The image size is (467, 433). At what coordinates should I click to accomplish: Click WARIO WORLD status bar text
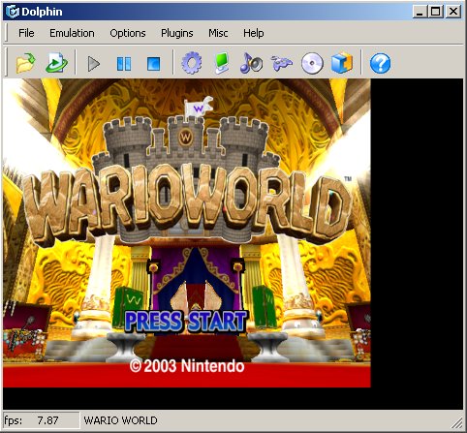(x=120, y=420)
